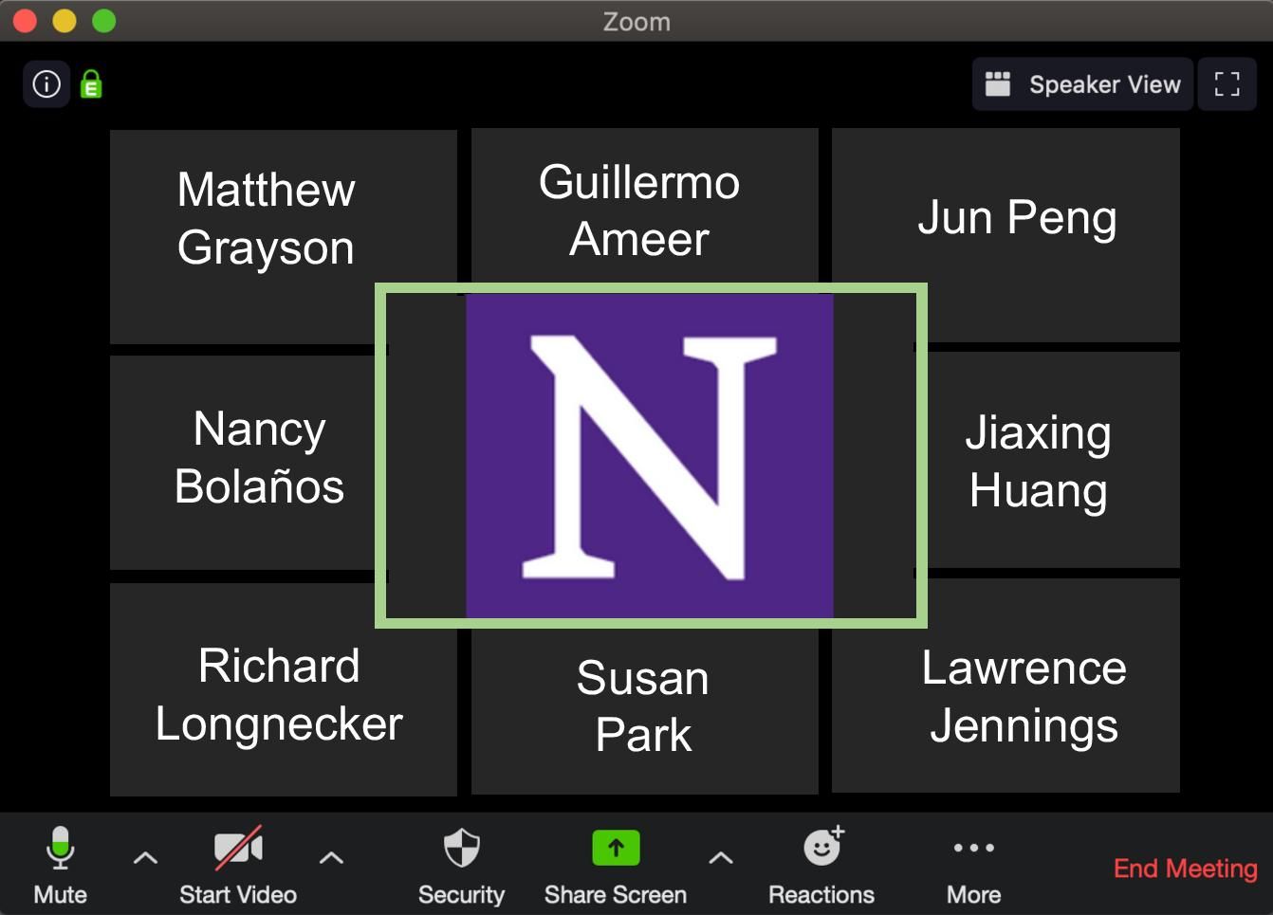Image resolution: width=1273 pixels, height=915 pixels.
Task: Expand audio options next to Mute
Action: click(x=145, y=858)
